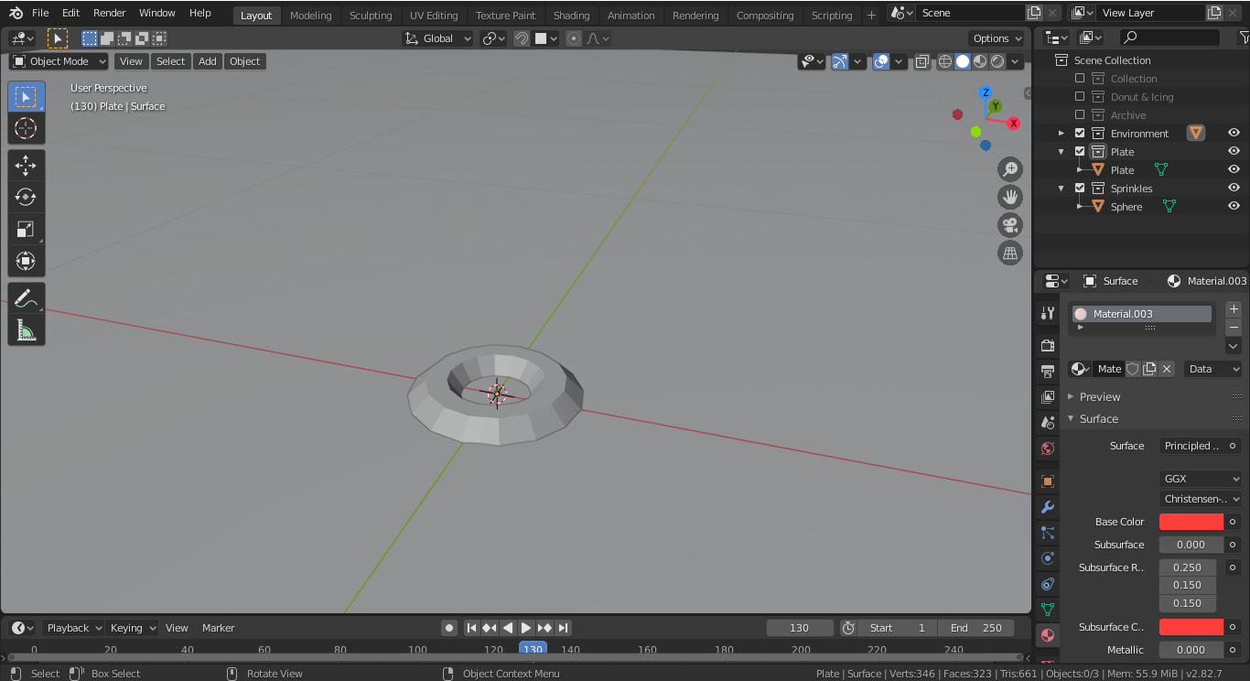Activate the Rotate tool
Screen dimensions: 1250x681
pos(26,198)
